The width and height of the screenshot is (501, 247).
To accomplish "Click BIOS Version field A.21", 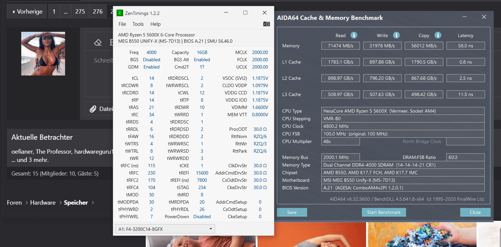I will pos(403,188).
